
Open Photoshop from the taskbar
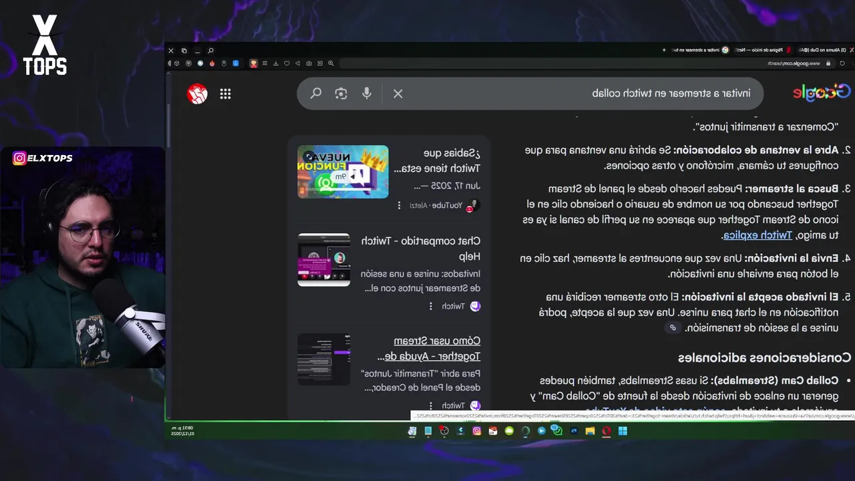[574, 431]
